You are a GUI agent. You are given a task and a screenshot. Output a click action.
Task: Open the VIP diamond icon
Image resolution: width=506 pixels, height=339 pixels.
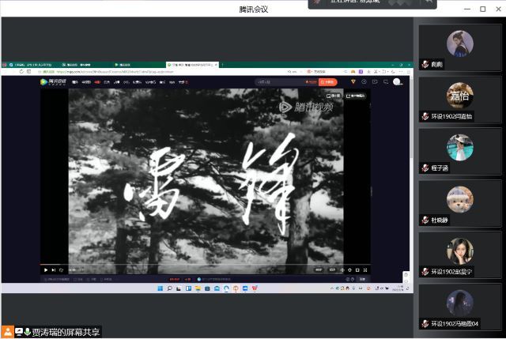tap(353, 82)
